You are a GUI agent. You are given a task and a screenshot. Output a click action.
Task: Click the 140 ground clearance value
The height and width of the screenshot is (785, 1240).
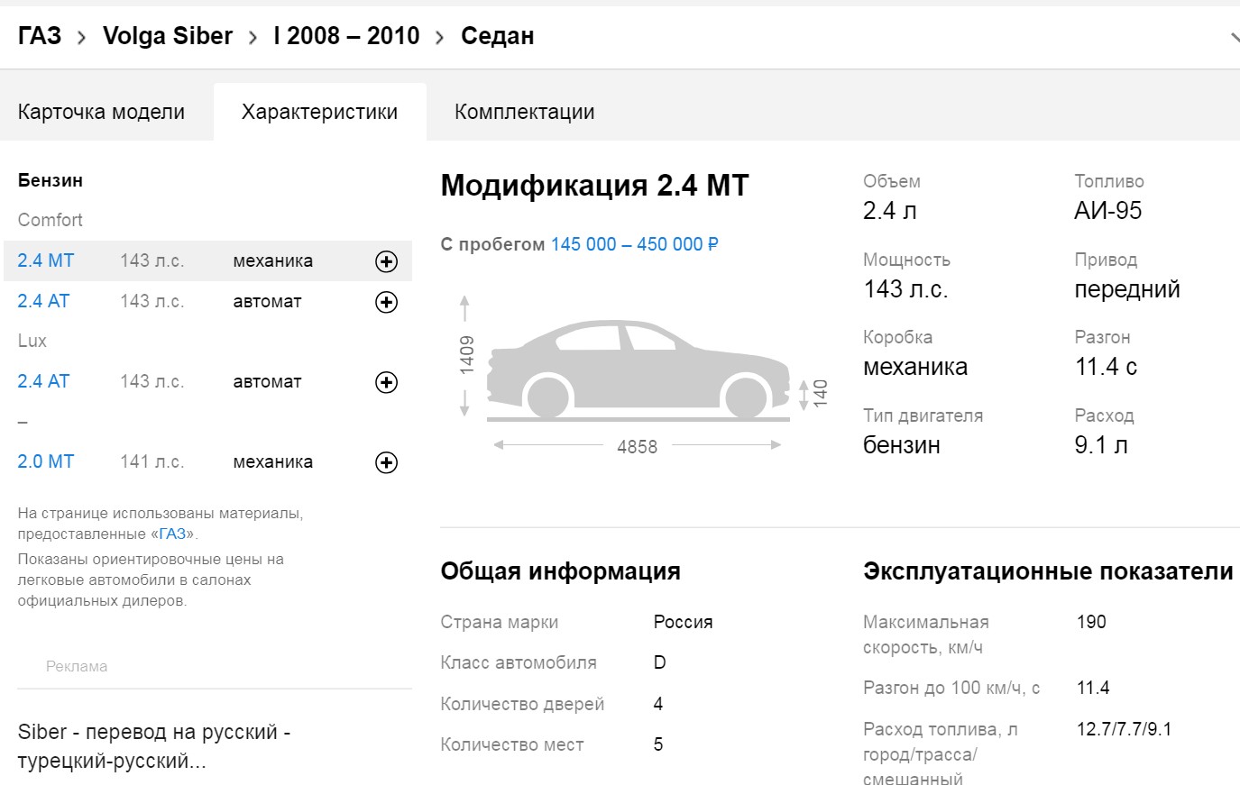(820, 394)
